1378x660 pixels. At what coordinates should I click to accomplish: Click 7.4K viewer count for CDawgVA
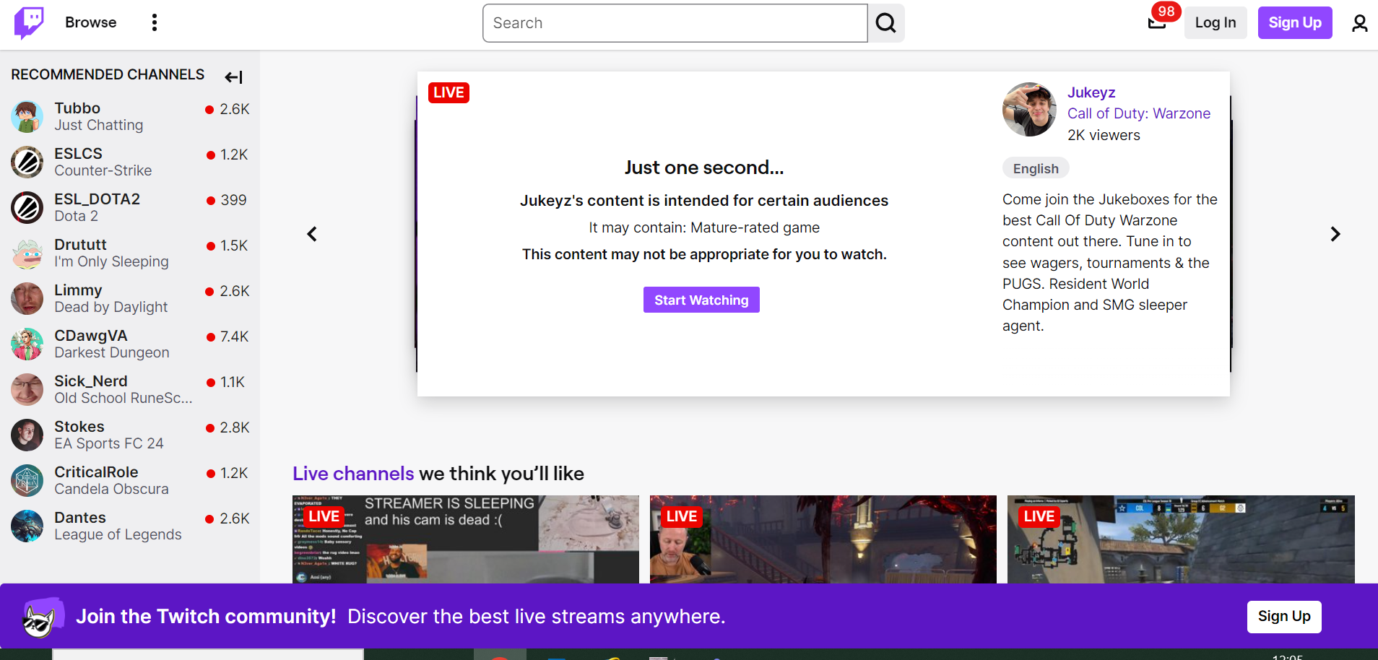234,336
